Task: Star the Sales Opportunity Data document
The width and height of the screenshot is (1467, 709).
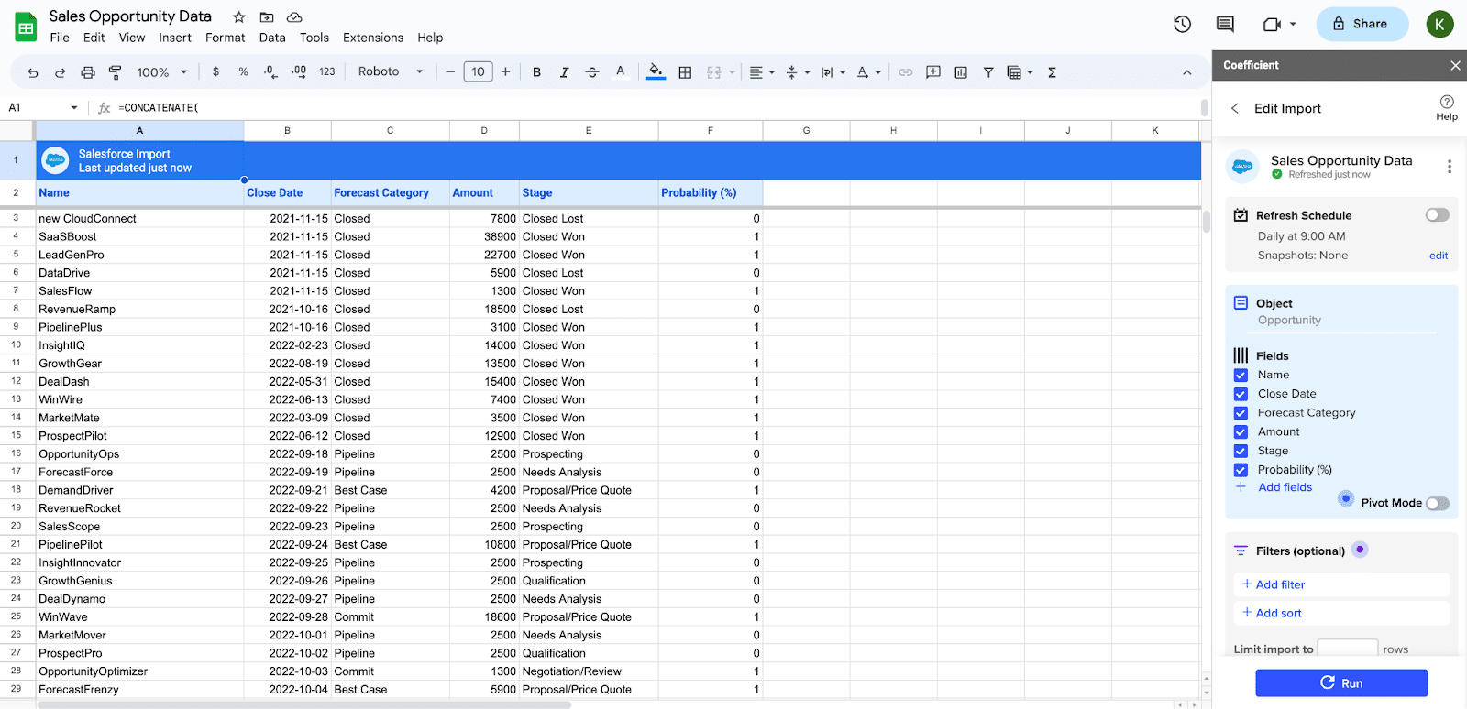Action: pos(239,17)
